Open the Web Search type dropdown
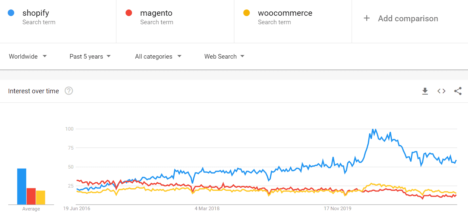Screen dimensions: 468x220 coord(224,56)
